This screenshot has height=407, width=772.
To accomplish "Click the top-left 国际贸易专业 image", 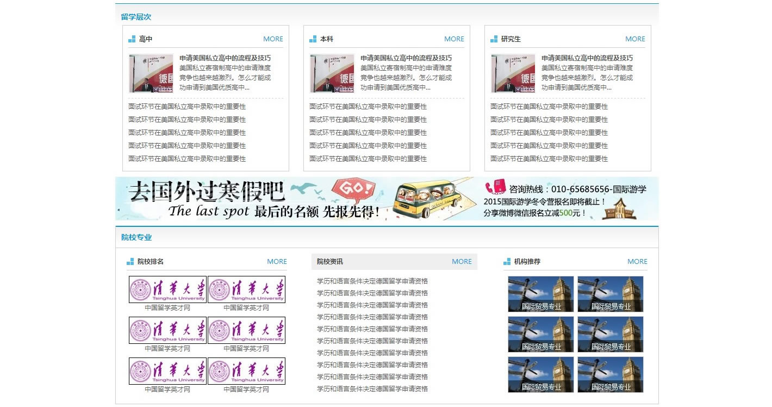I will tap(540, 294).
